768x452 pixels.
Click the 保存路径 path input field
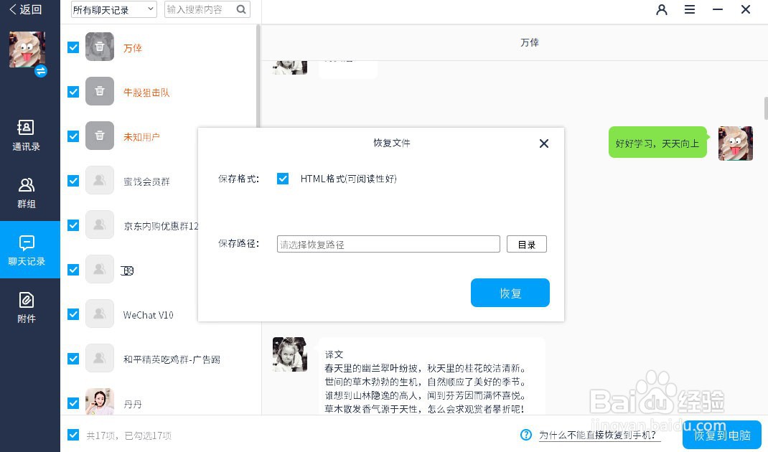388,244
